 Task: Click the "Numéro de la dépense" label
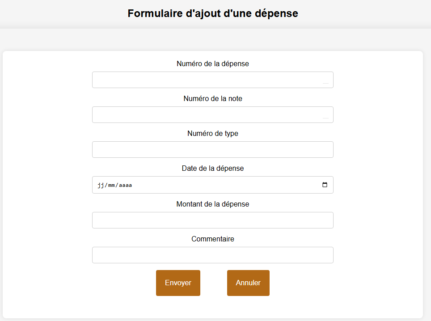212,64
